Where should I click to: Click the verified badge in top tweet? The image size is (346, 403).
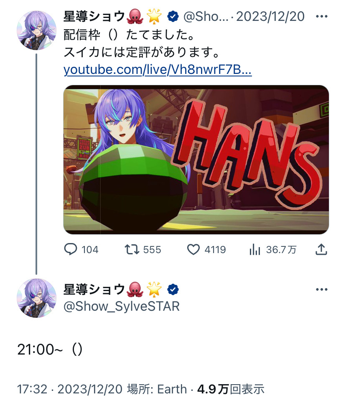tap(173, 16)
